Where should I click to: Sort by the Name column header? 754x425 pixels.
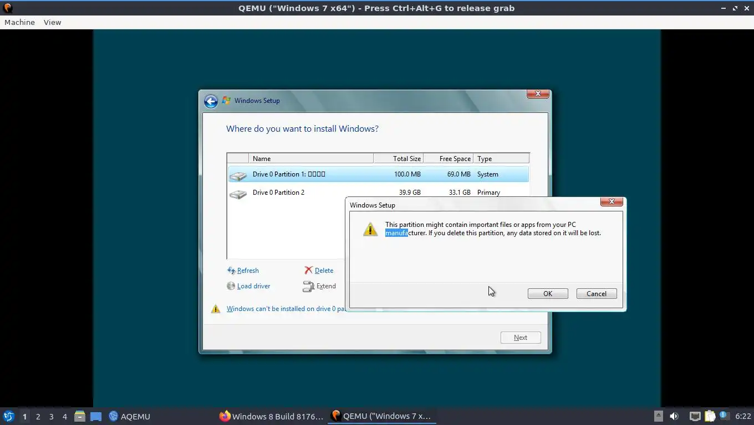coord(311,158)
